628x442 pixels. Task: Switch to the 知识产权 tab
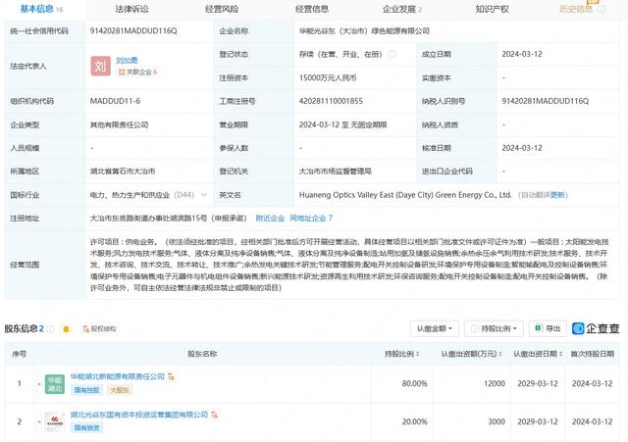pos(491,9)
